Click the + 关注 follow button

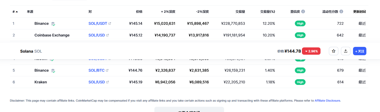360,51
